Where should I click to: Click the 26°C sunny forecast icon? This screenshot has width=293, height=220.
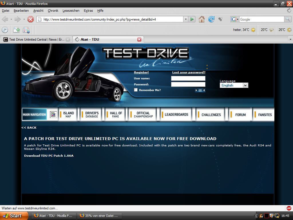coord(289,30)
